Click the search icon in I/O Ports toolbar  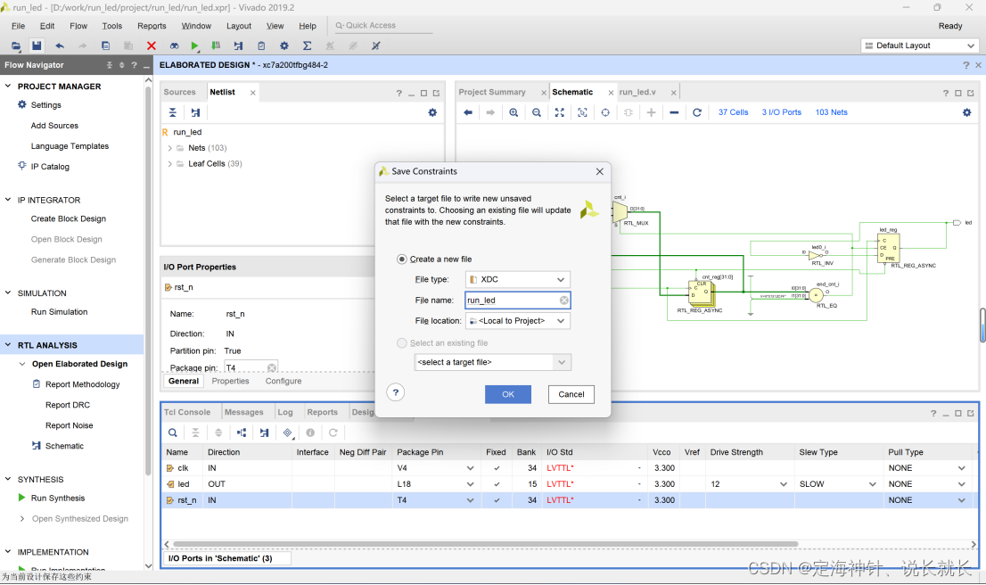(173, 433)
